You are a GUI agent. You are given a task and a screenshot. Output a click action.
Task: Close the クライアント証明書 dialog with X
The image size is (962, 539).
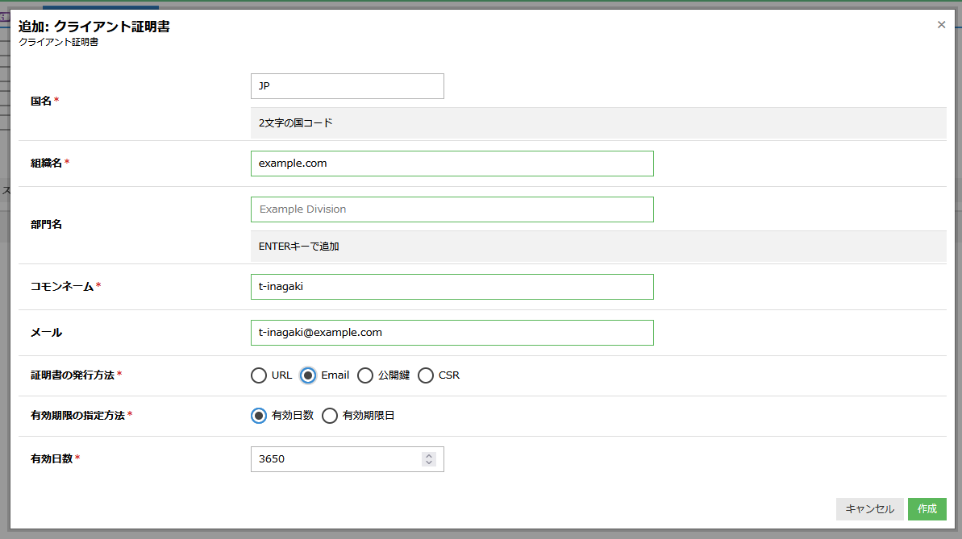pos(941,25)
